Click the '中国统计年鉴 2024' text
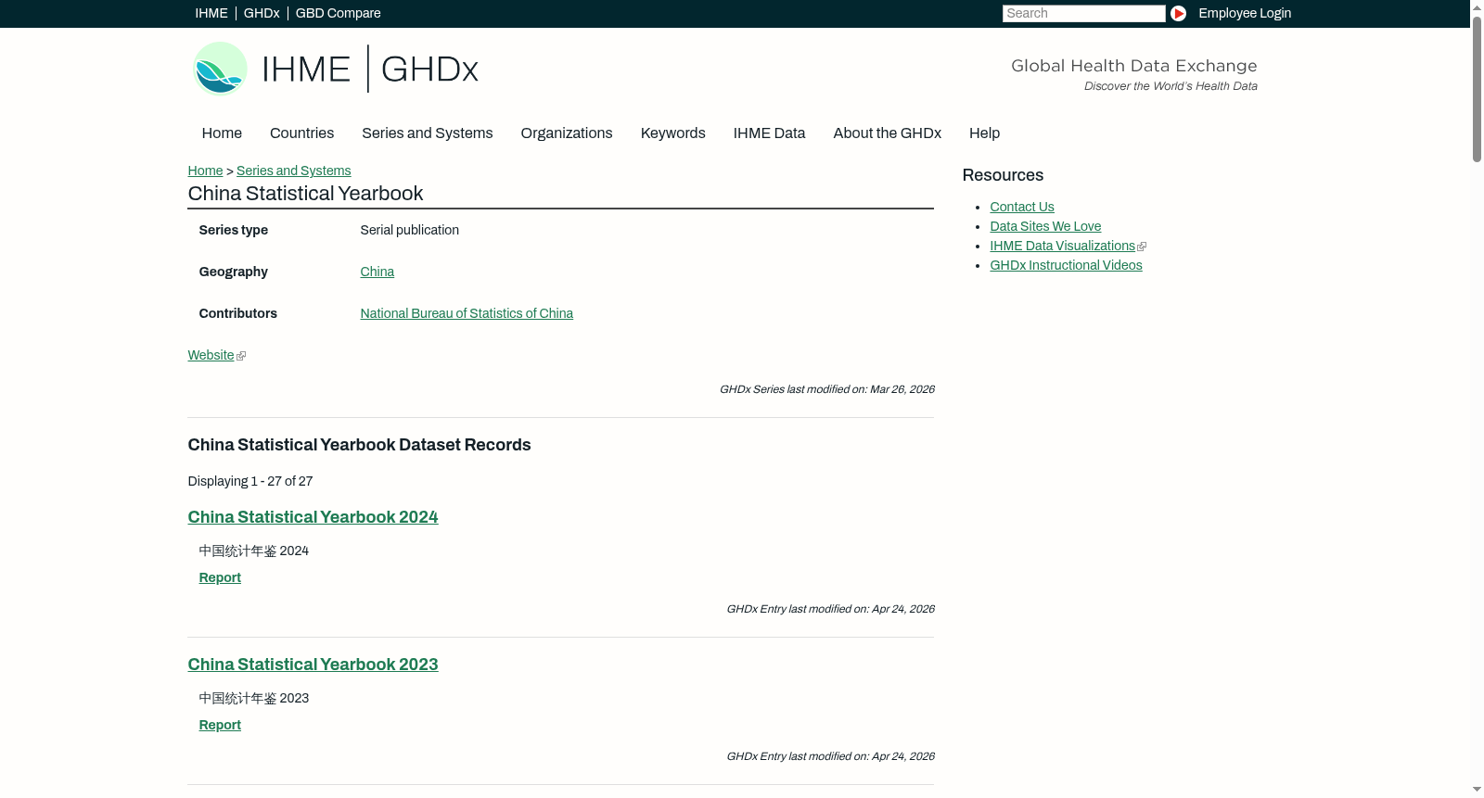Viewport: 1484px width, 798px height. [x=253, y=551]
